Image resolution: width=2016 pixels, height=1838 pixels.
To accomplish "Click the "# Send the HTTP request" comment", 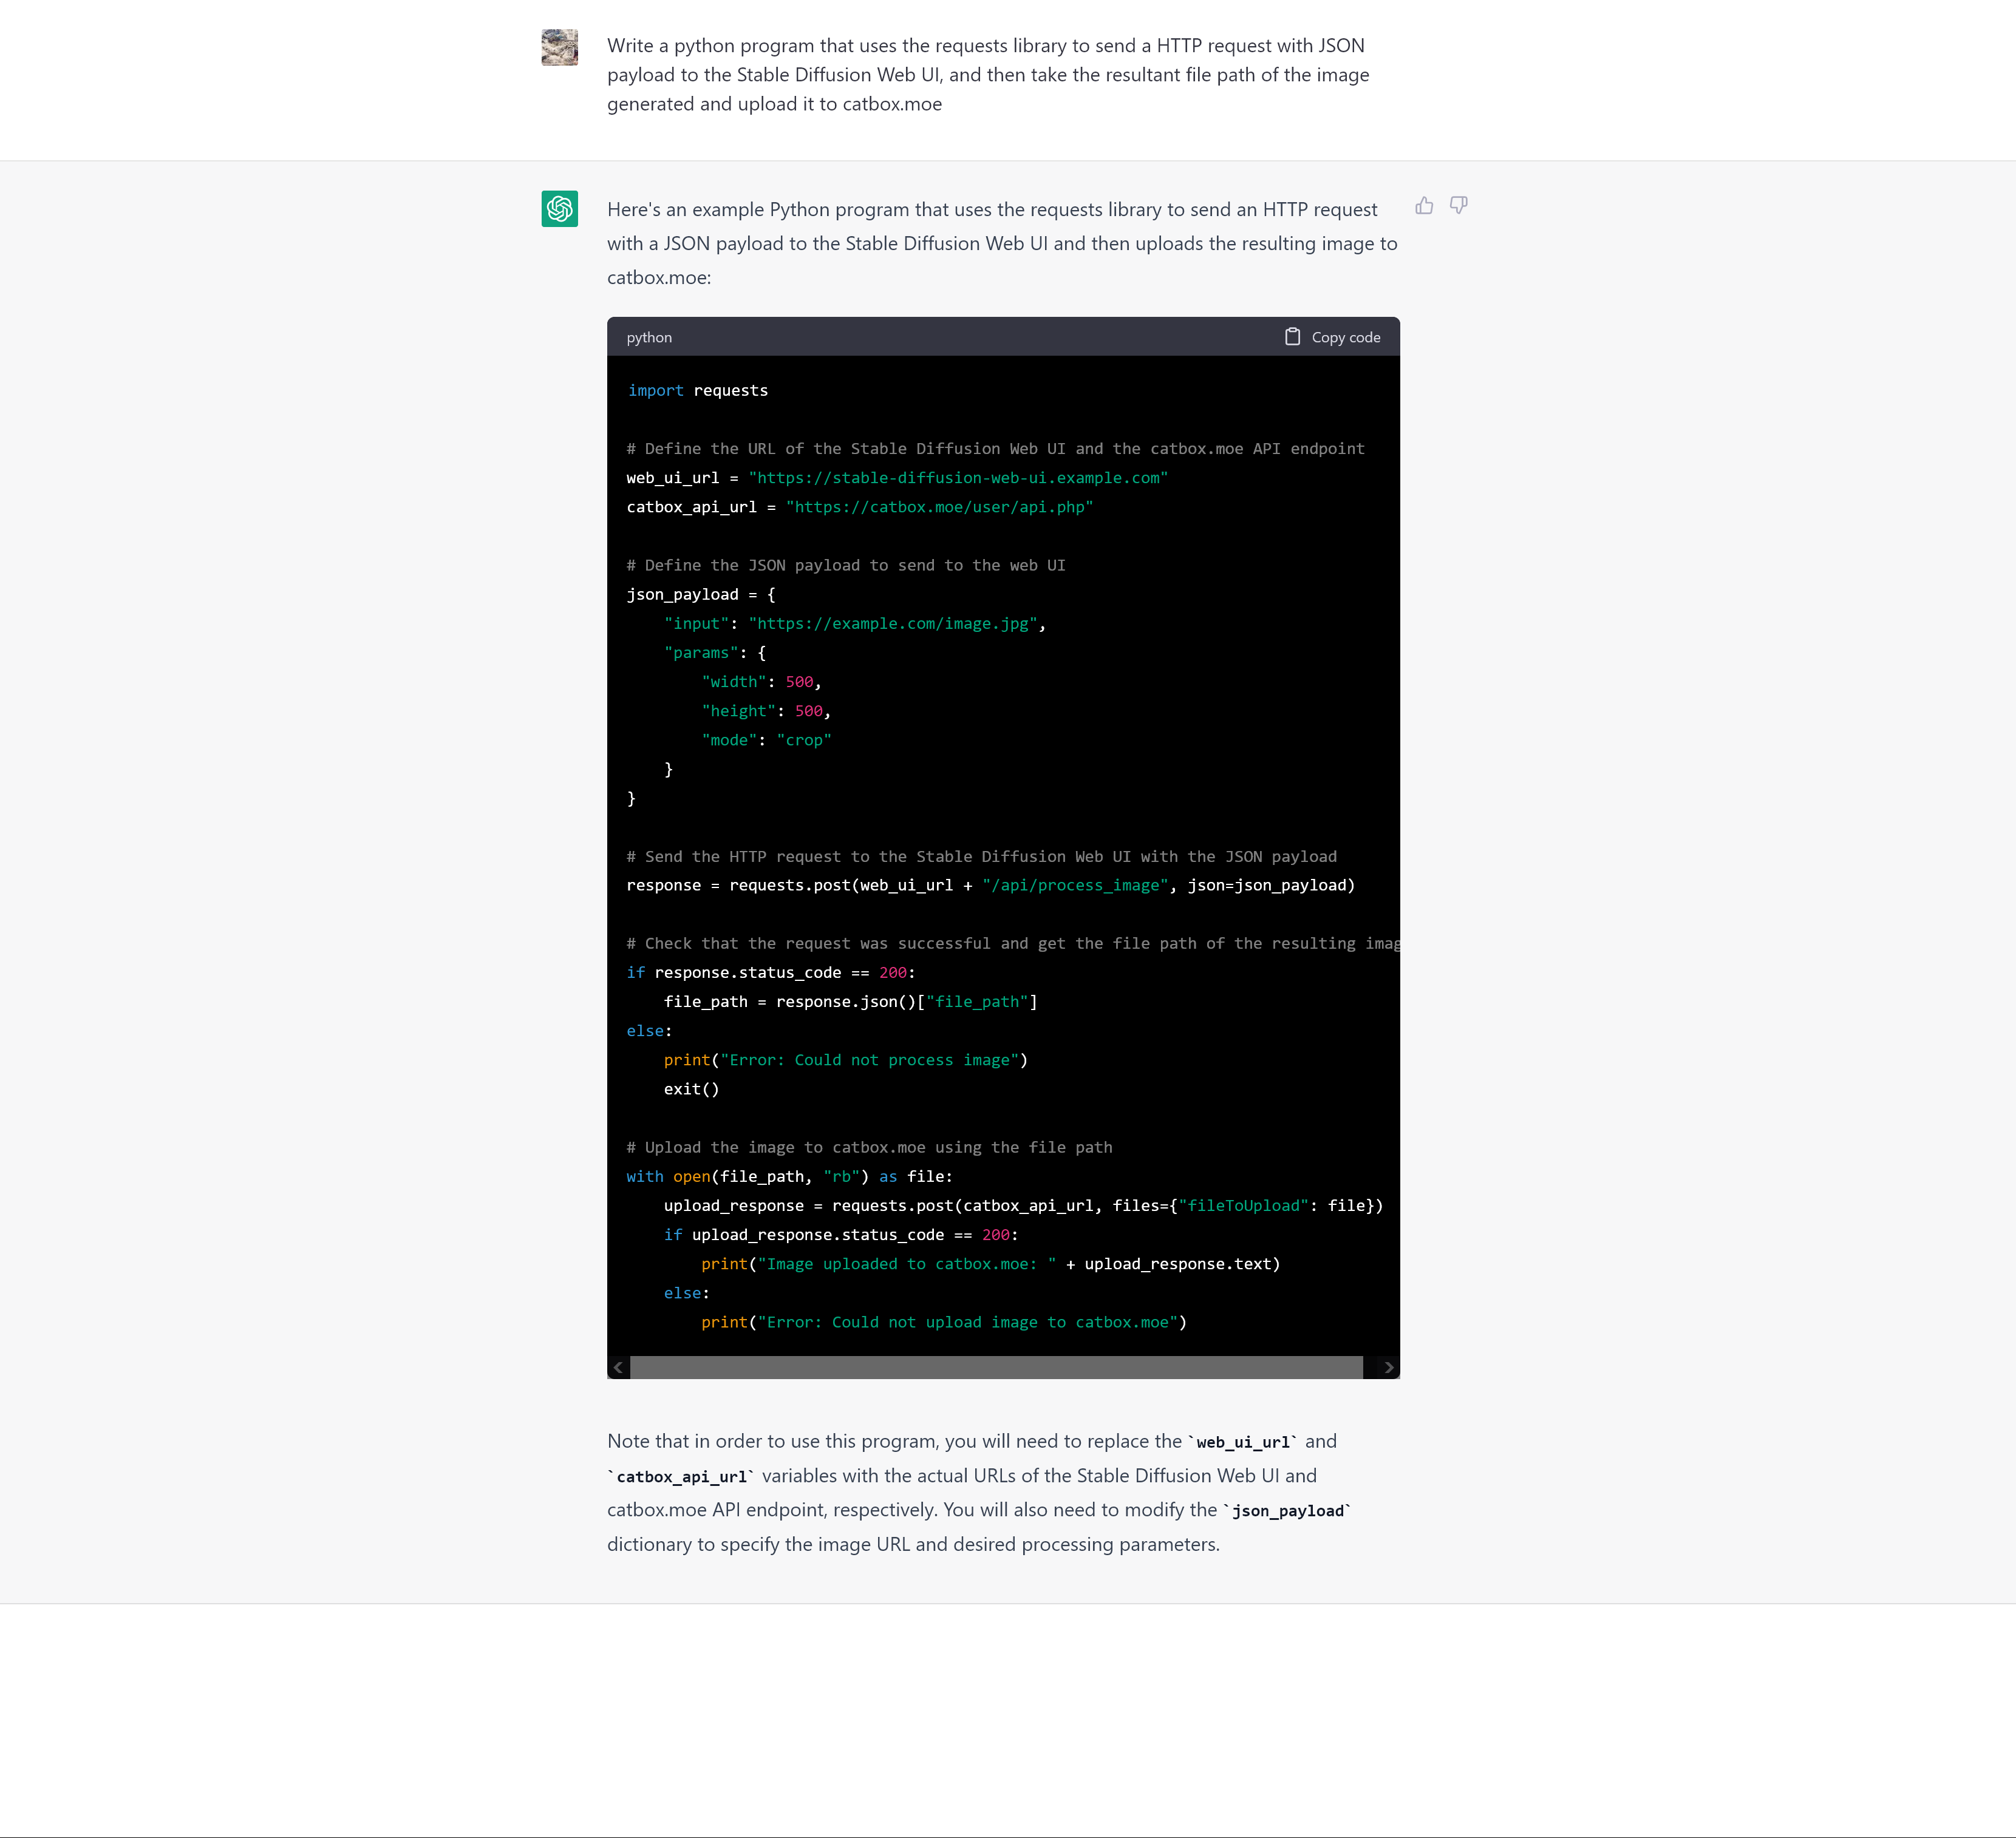I will (982, 856).
